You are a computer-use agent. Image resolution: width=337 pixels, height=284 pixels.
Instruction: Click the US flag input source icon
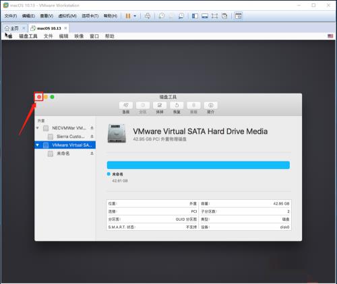[330, 36]
